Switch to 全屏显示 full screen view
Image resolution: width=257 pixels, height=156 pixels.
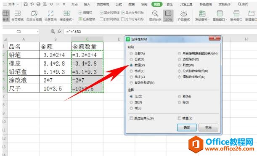(x=50, y=16)
